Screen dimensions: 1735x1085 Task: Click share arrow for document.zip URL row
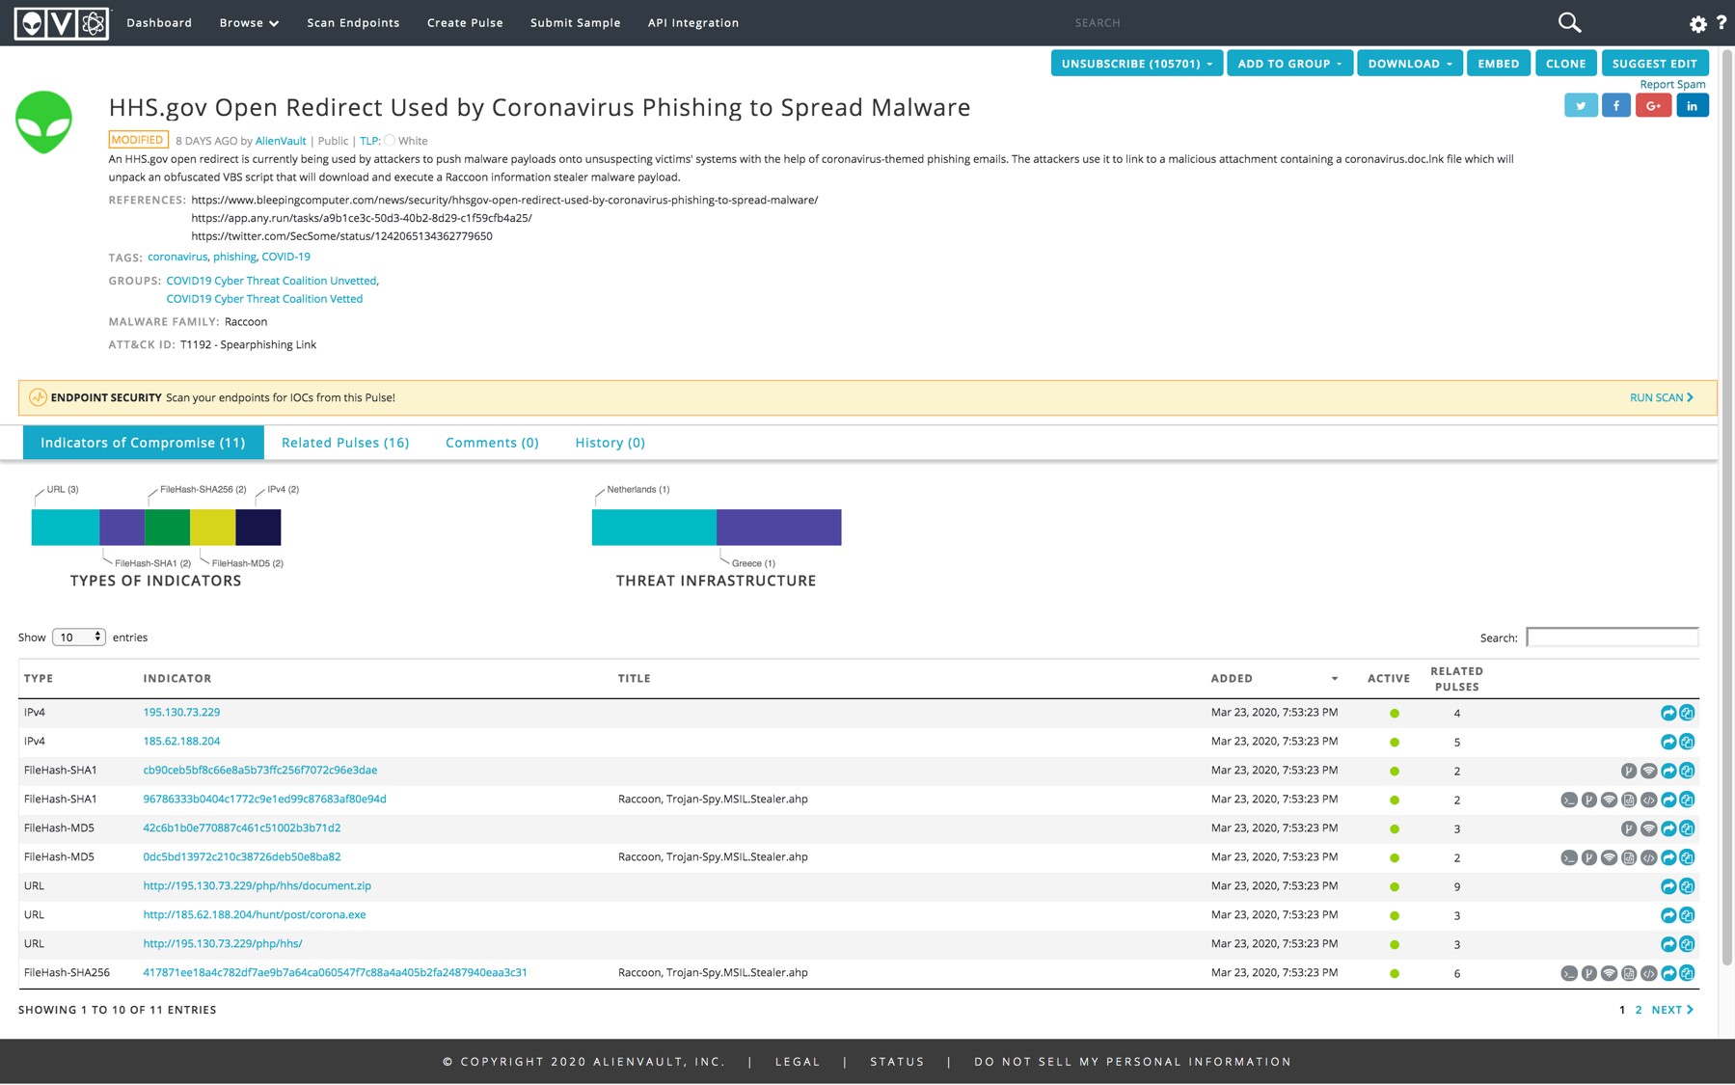coord(1667,886)
